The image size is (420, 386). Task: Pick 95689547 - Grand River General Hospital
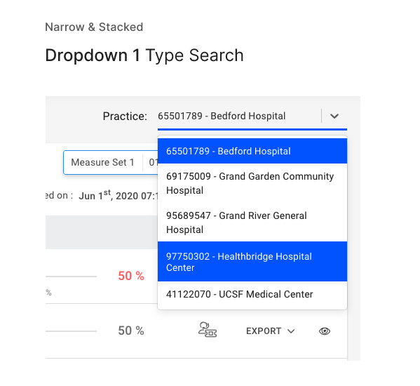pyautogui.click(x=252, y=222)
